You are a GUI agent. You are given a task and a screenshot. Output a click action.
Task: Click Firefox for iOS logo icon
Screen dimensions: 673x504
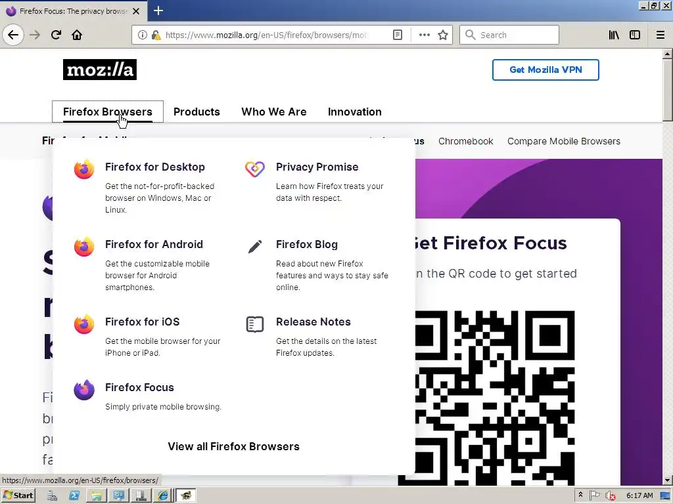coord(84,324)
